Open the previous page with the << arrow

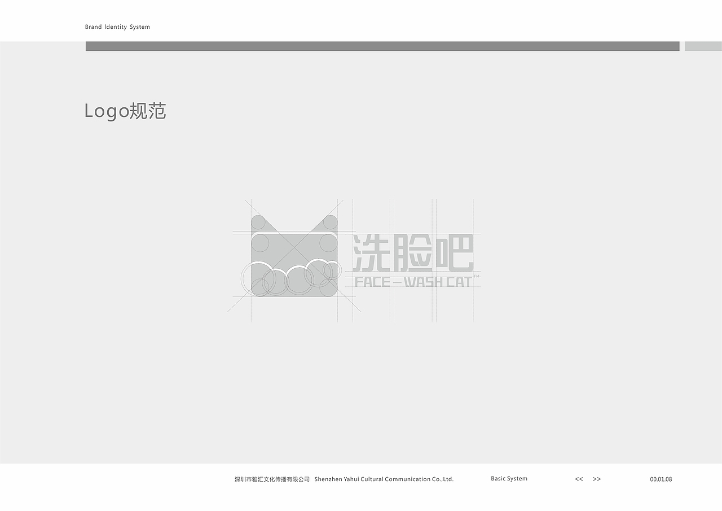[579, 479]
